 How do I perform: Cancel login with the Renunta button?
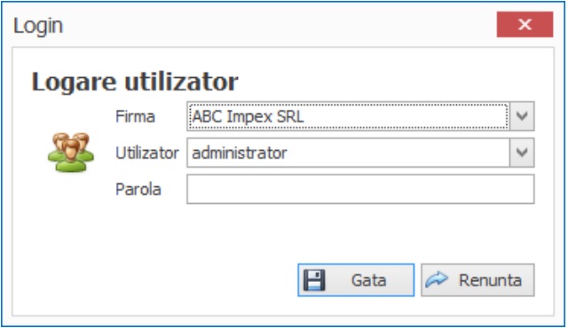coord(477,280)
